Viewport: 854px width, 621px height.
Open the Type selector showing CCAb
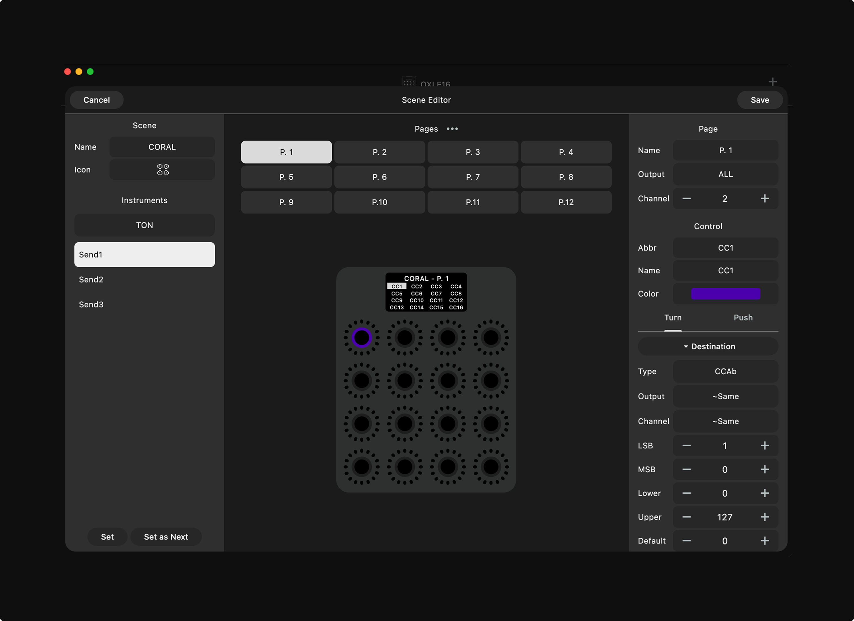tap(725, 371)
